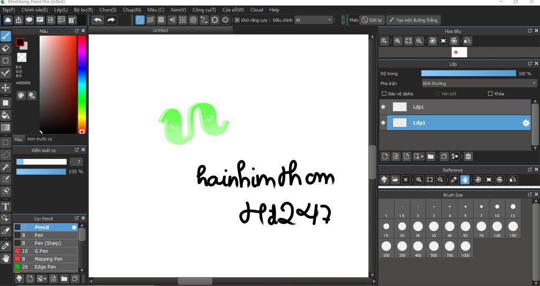Image resolution: width=540 pixels, height=286 pixels.
Task: Enable vanishing point snap
Action: click(172, 20)
